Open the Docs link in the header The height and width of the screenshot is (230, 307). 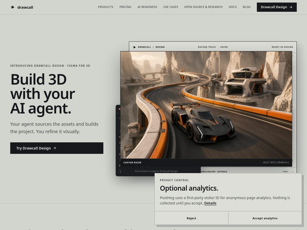click(x=233, y=7)
